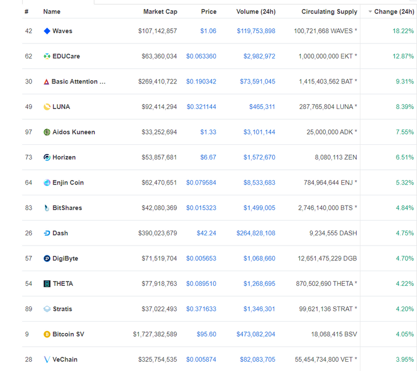Open the Stratis coin page

click(x=62, y=309)
